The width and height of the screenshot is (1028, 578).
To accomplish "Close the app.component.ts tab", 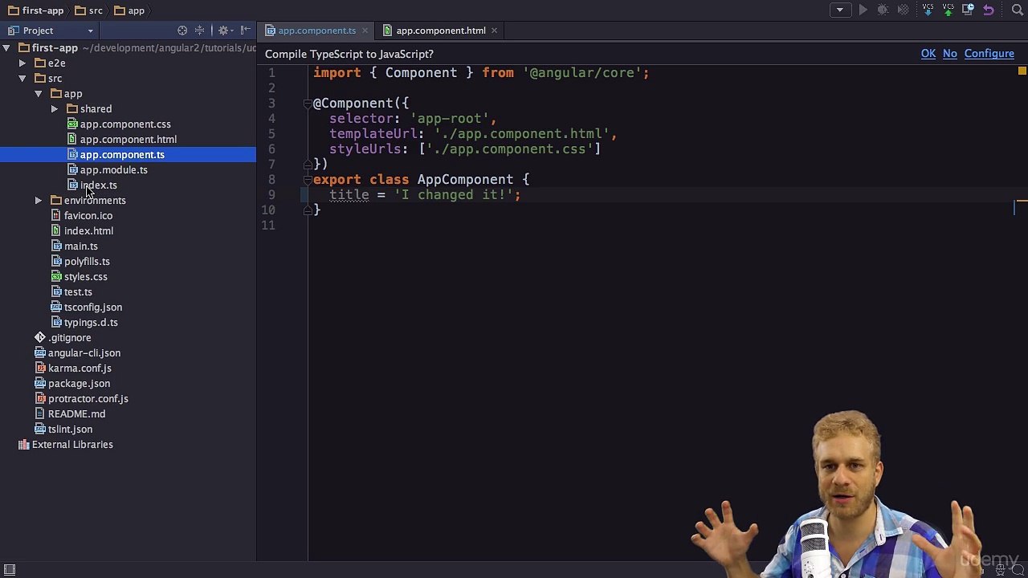I will pyautogui.click(x=365, y=31).
